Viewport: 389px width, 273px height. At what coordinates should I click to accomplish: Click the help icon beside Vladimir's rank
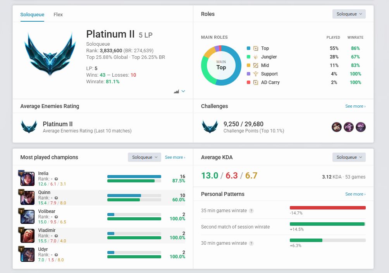coord(56,236)
